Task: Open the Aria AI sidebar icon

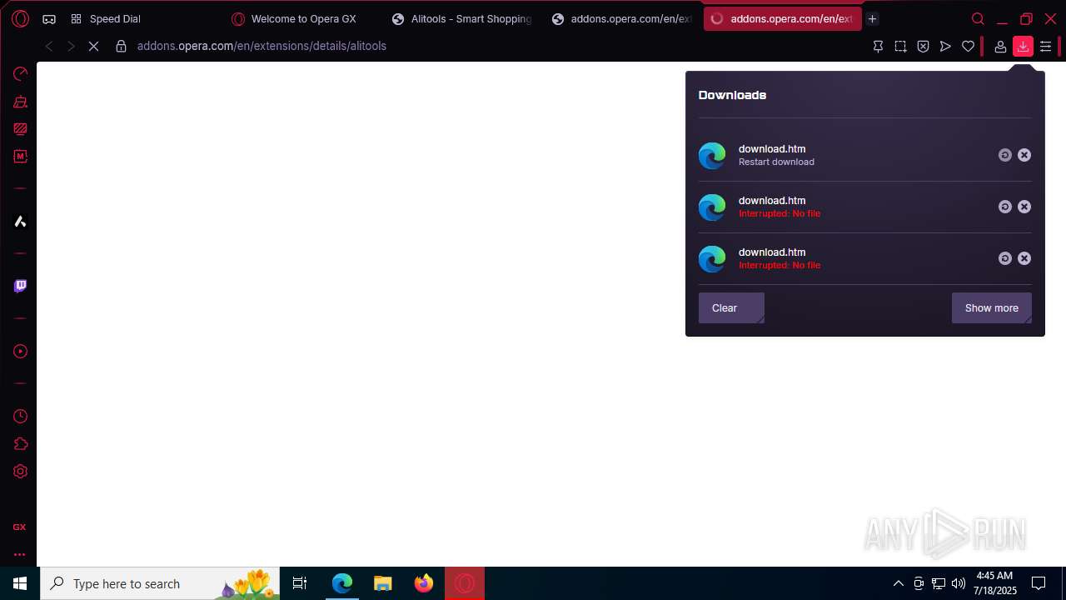Action: pos(20,221)
